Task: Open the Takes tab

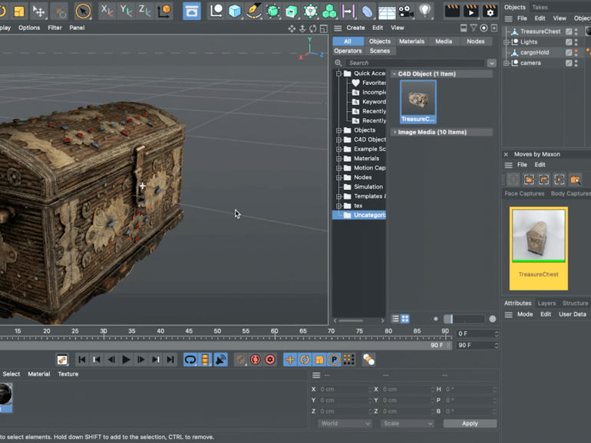Action: [540, 7]
